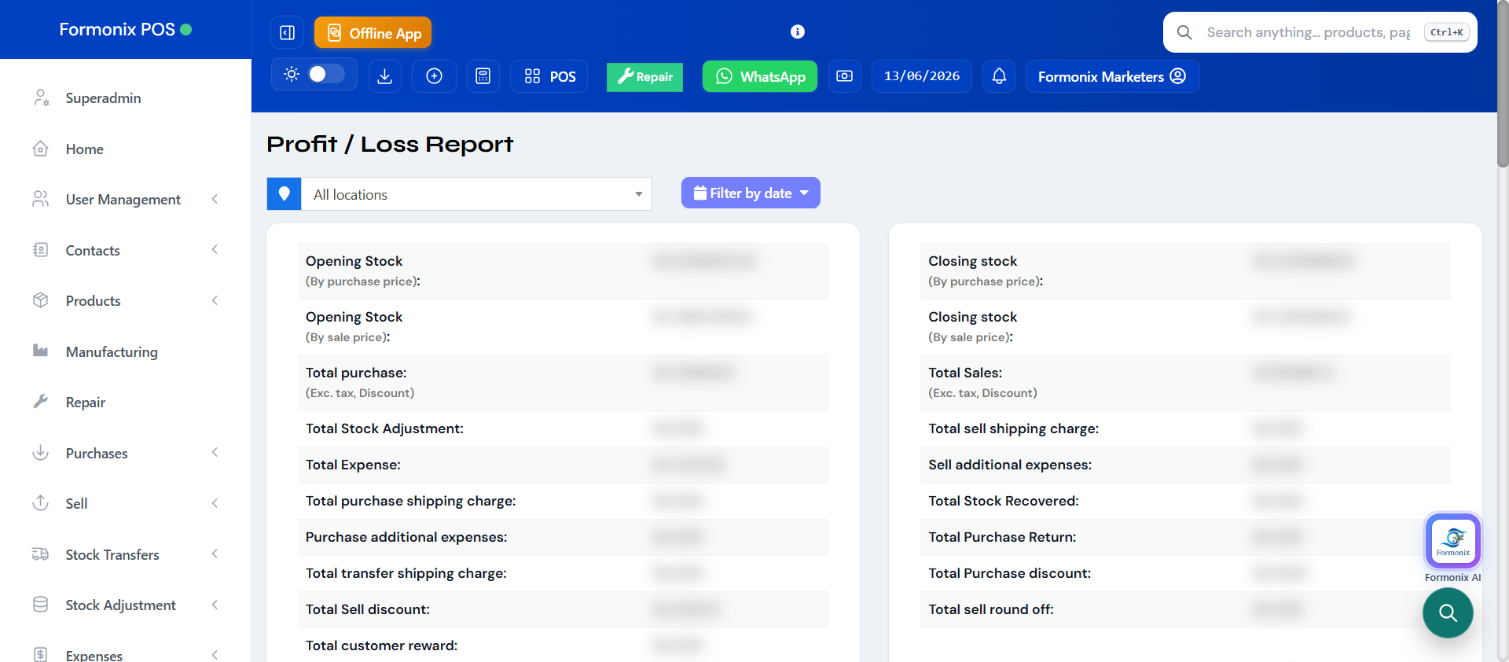
Task: Click the Contacts address book icon
Action: pos(41,250)
